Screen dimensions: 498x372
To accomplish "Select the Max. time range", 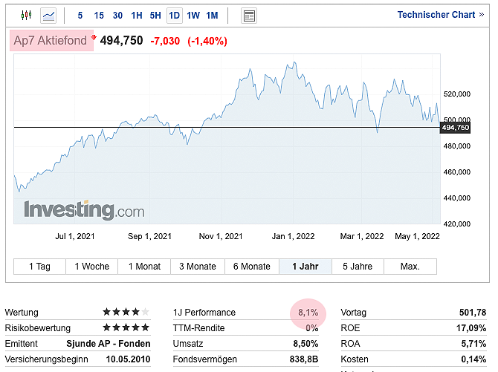I will [x=410, y=267].
